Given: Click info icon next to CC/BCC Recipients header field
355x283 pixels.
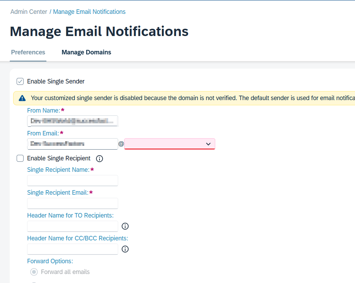Looking at the screenshot, I should point(125,249).
